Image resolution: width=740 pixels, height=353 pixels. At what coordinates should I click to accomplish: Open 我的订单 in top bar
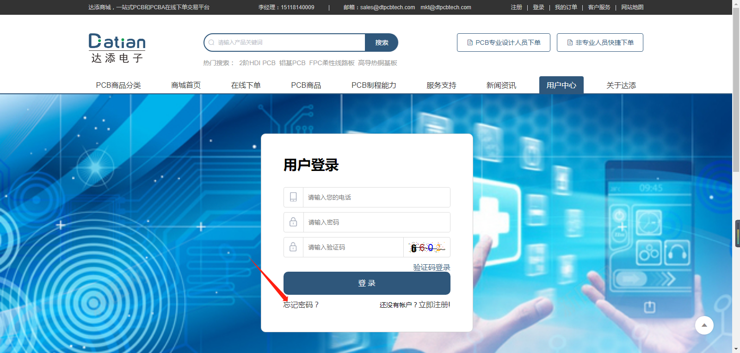click(x=566, y=7)
